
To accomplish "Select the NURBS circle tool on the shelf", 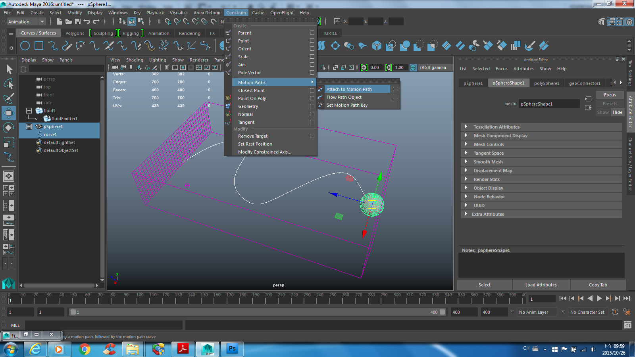I will (25, 46).
